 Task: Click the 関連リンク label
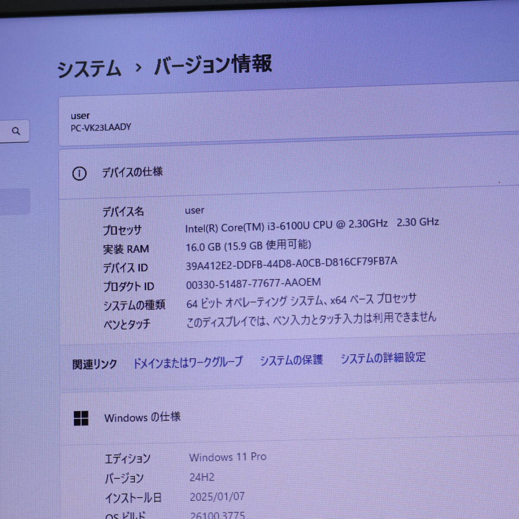pos(95,365)
